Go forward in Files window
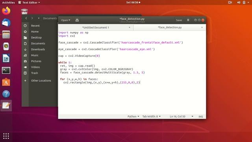Image resolution: width=252 pixels, height=142 pixels. (32, 18)
